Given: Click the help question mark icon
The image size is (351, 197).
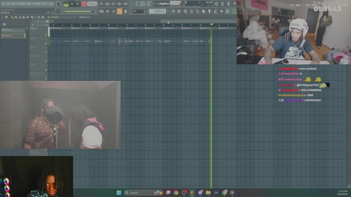Looking at the screenshot, I should coord(234,4).
